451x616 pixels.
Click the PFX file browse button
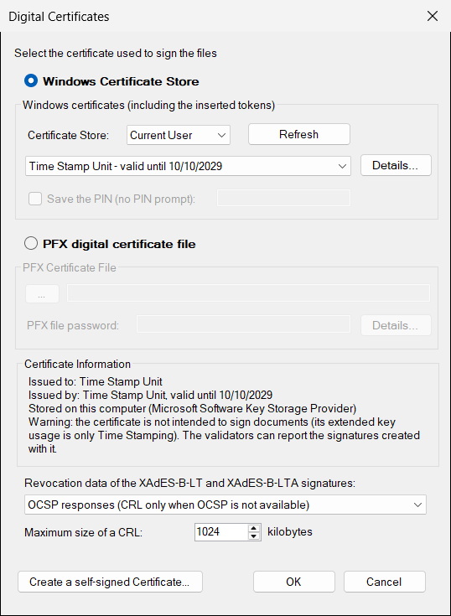pos(43,294)
